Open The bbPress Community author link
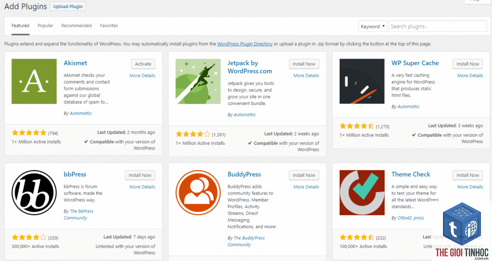Viewport: 492px width, 261px height. (x=78, y=214)
